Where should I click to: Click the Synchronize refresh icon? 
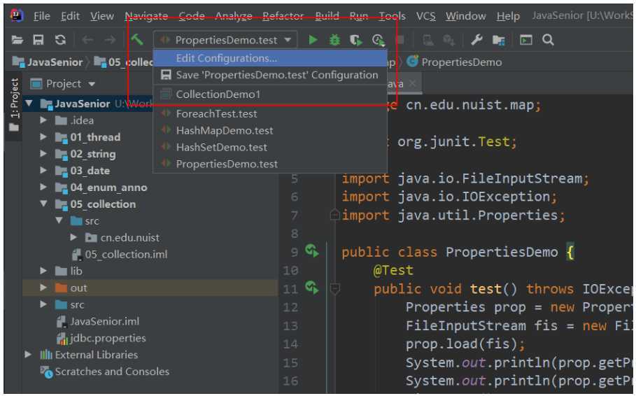[60, 40]
